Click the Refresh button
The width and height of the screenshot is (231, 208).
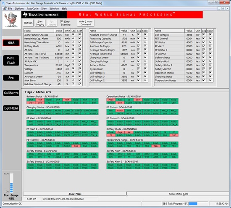[28, 23]
